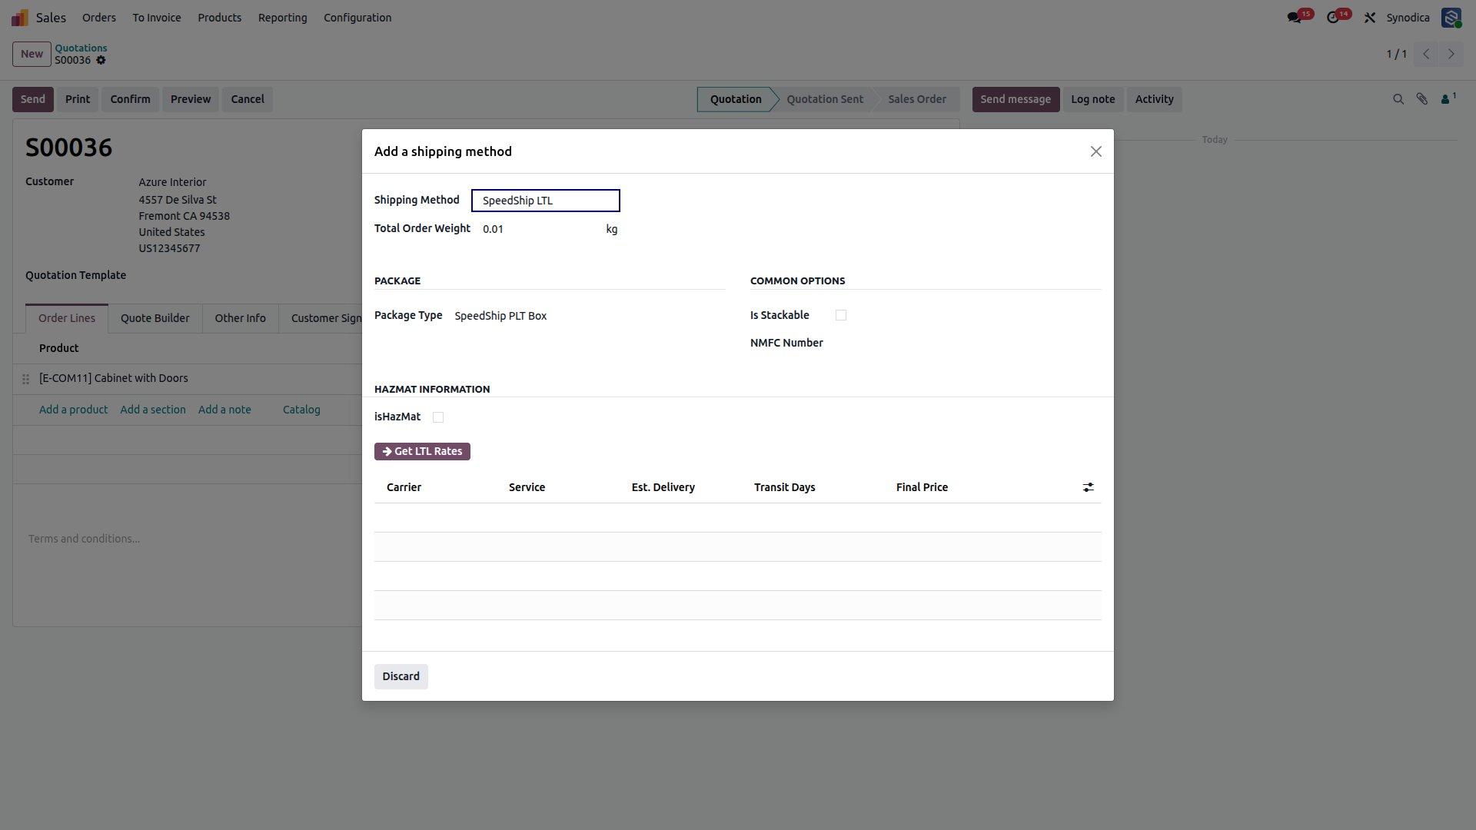Switch to the Other Info tab
1476x830 pixels.
(x=240, y=318)
